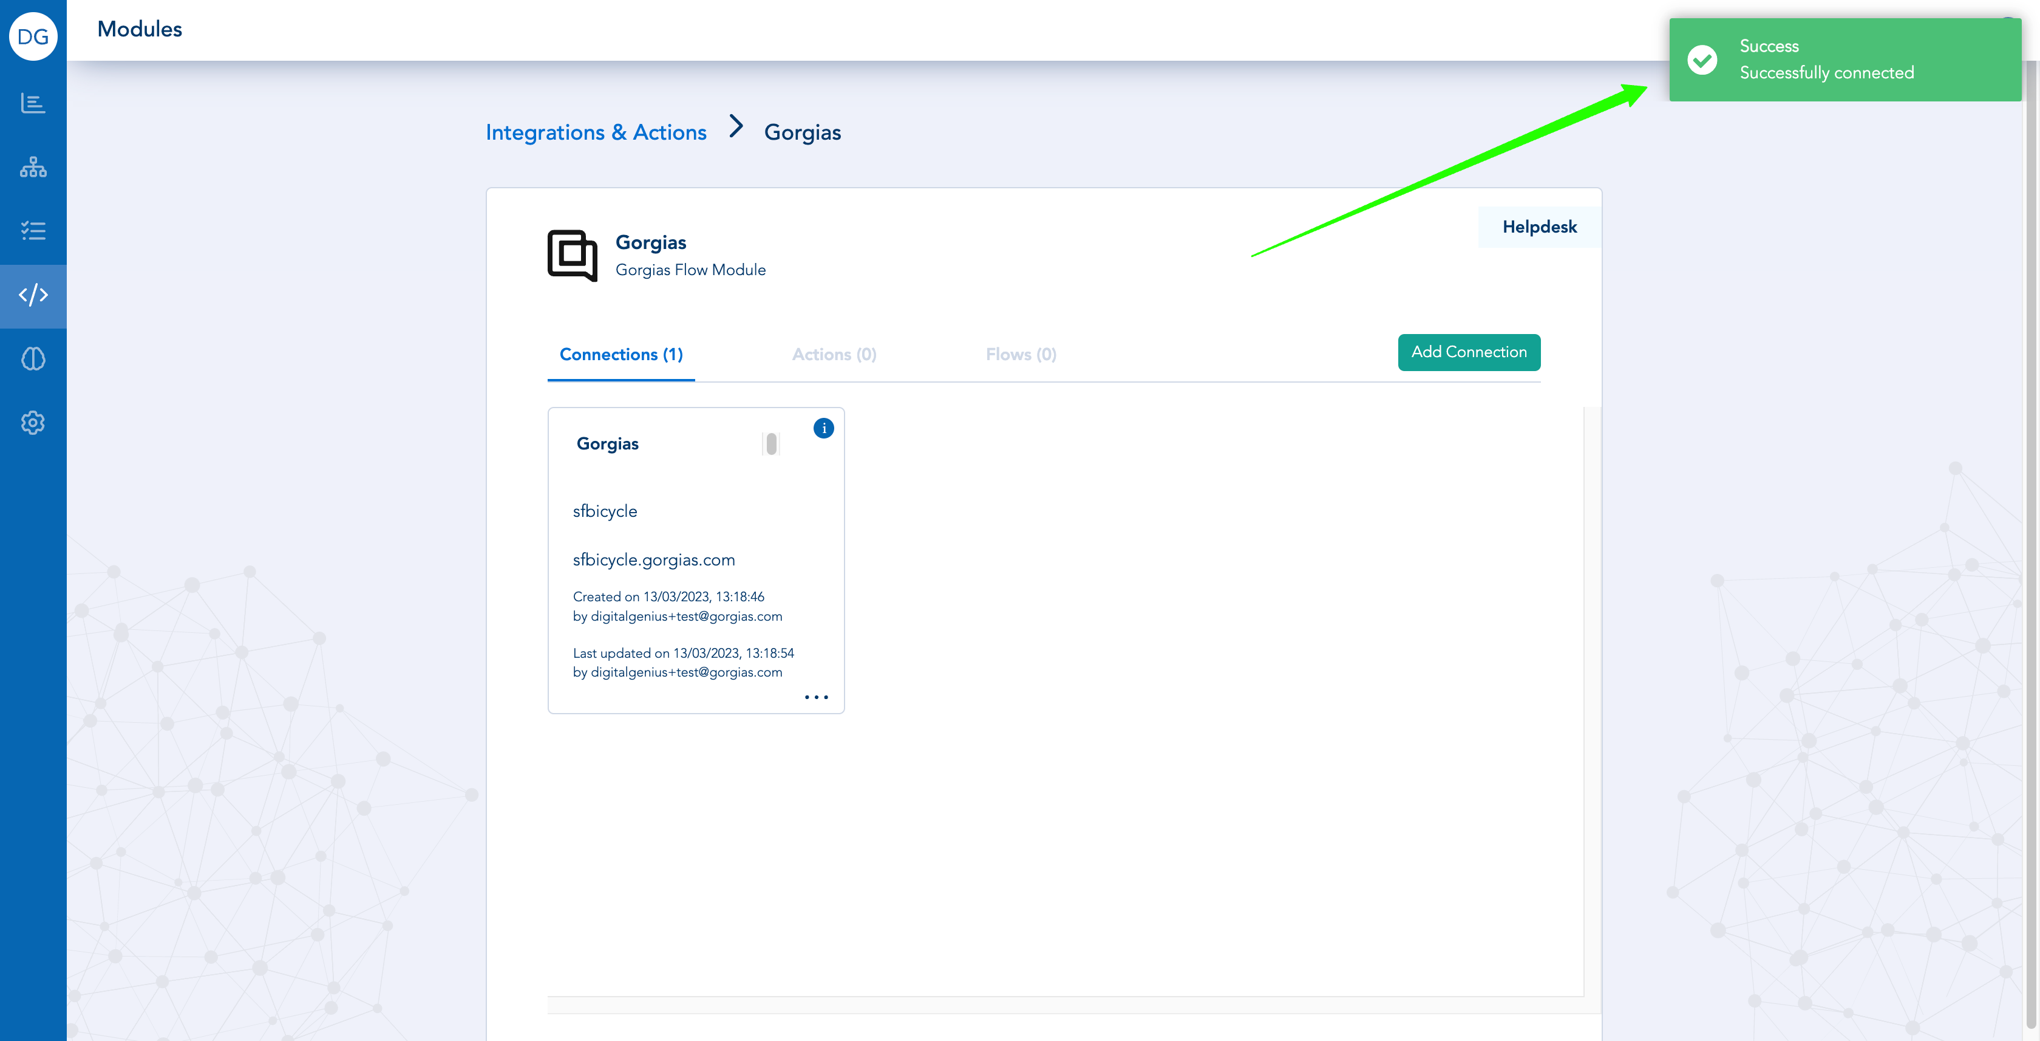This screenshot has width=2040, height=1041.
Task: Click the Add Connection button
Action: pos(1469,352)
